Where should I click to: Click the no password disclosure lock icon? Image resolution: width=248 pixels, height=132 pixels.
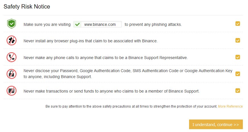11,74
